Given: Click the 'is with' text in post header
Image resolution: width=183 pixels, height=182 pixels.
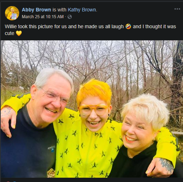Looking at the screenshot, I should tap(59, 10).
